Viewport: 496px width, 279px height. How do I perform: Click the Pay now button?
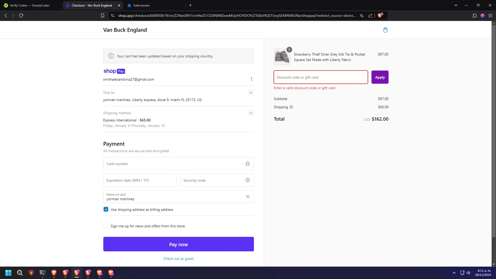tap(179, 244)
